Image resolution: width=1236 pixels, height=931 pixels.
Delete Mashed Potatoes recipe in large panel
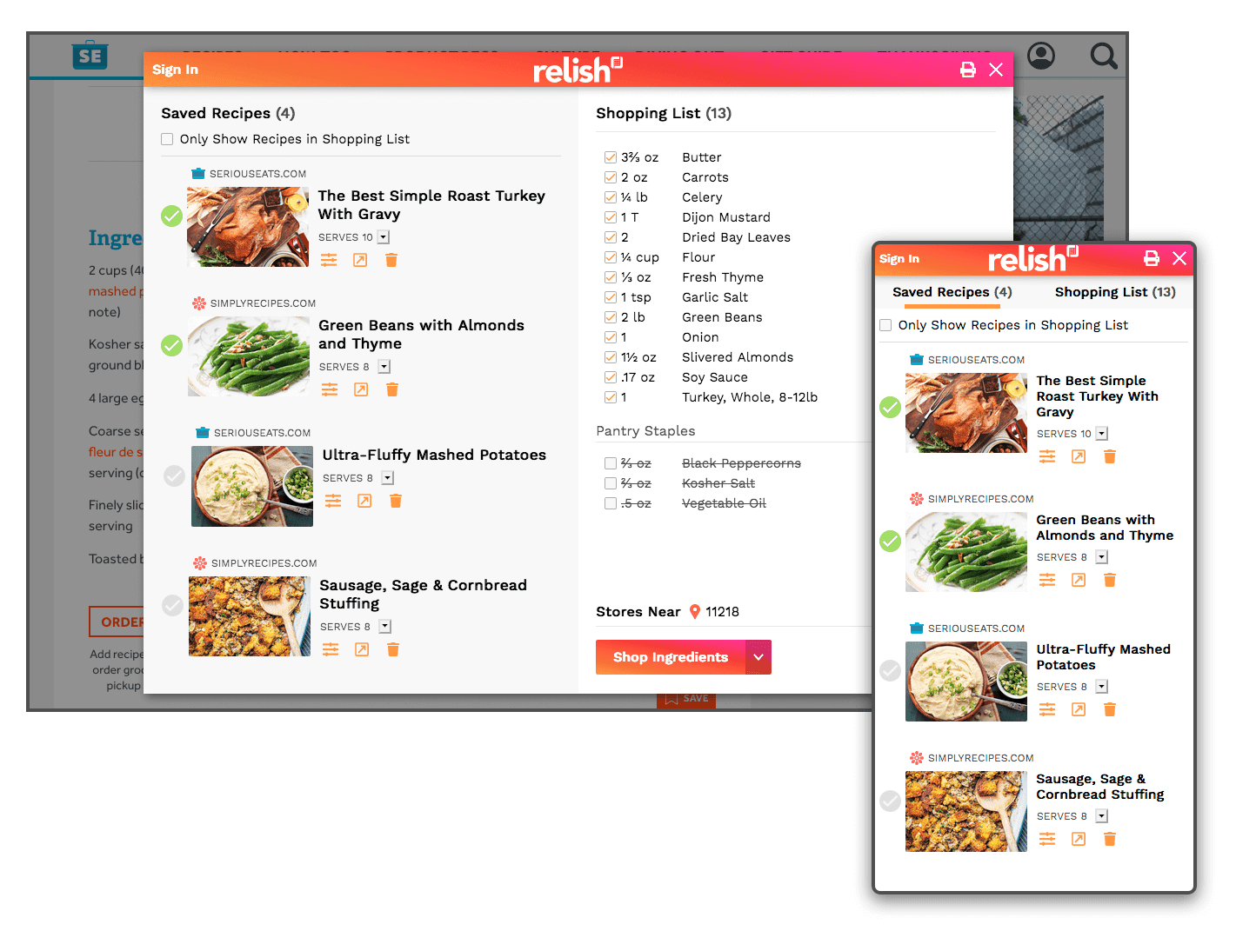[396, 501]
